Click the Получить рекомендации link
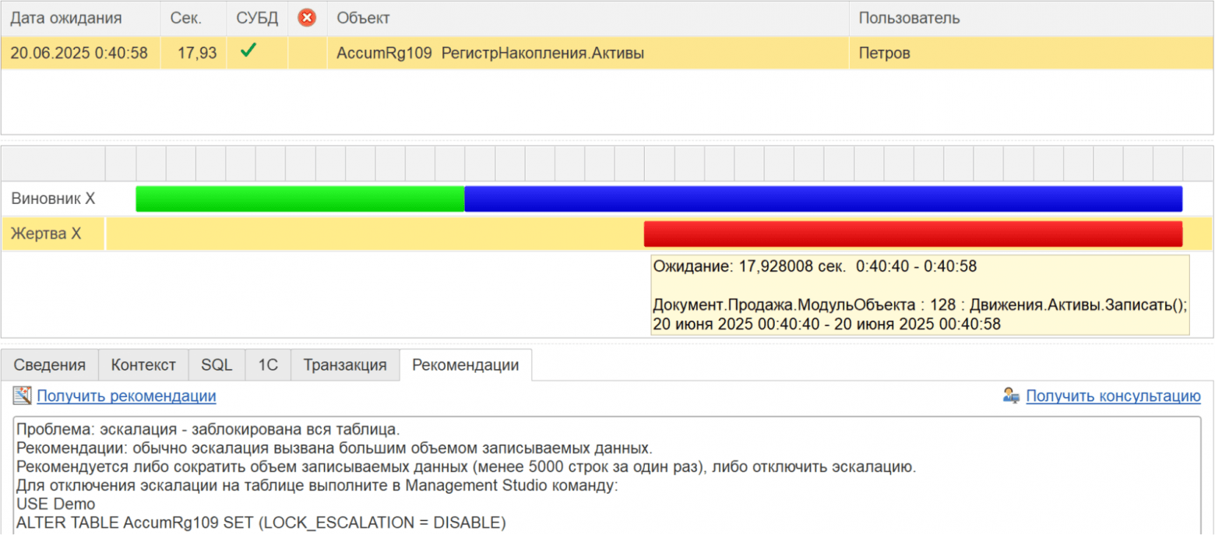 tap(126, 396)
